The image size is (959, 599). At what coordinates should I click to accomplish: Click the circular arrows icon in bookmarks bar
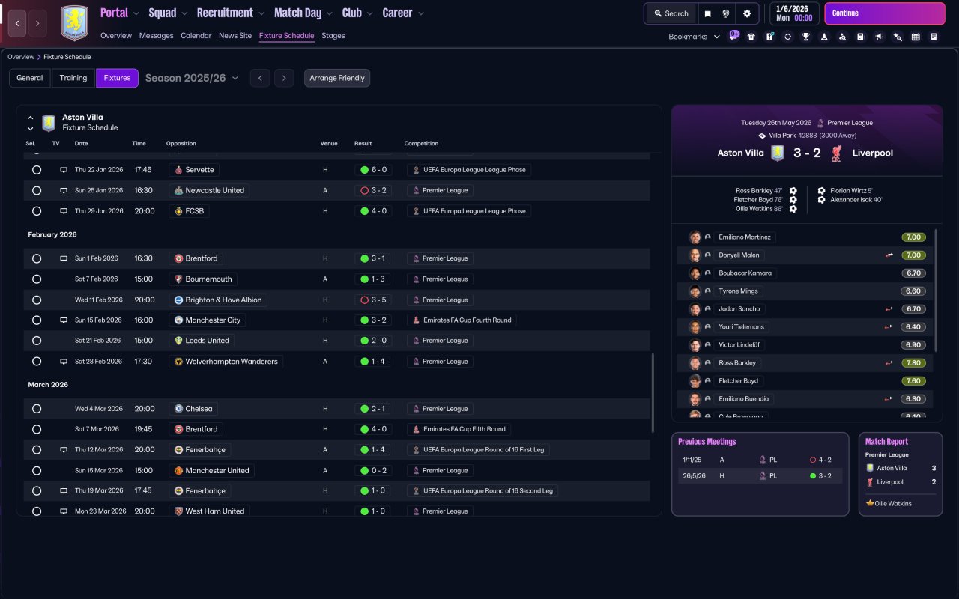point(787,37)
